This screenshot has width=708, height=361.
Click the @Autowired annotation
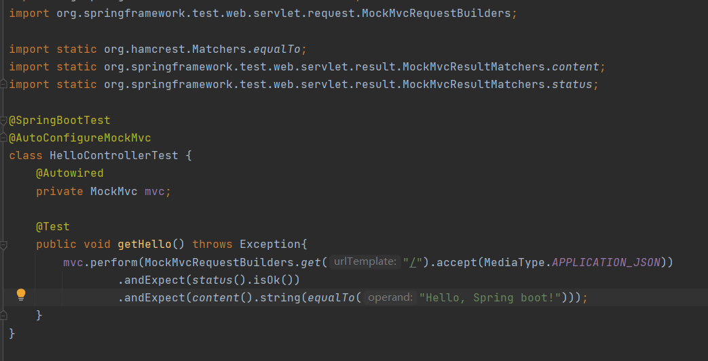(69, 173)
